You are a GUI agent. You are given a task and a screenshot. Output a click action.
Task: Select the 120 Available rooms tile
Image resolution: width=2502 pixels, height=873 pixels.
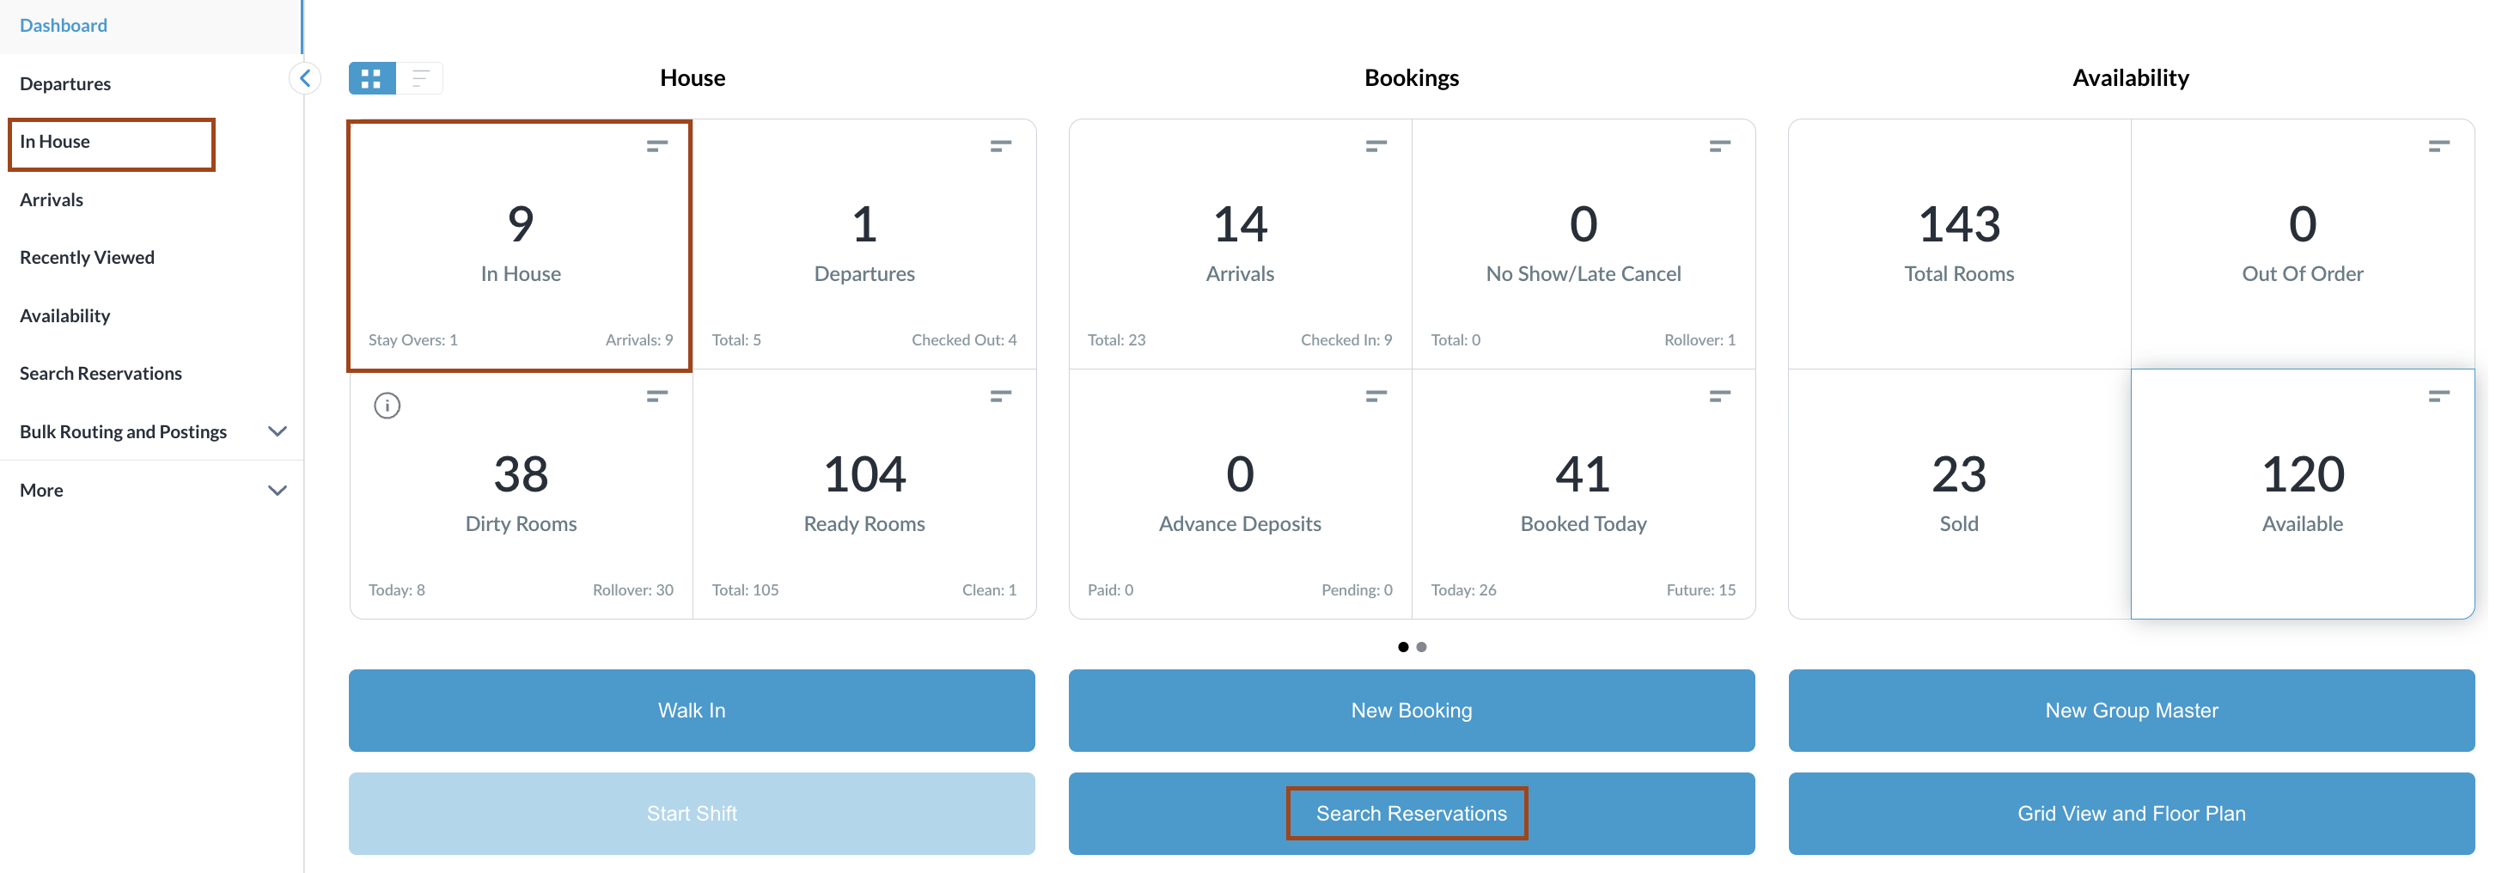pyautogui.click(x=2301, y=493)
